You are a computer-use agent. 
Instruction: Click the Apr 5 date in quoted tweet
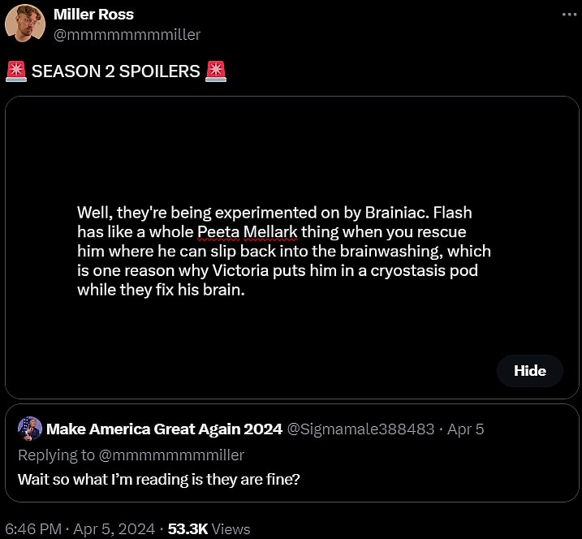pos(466,429)
